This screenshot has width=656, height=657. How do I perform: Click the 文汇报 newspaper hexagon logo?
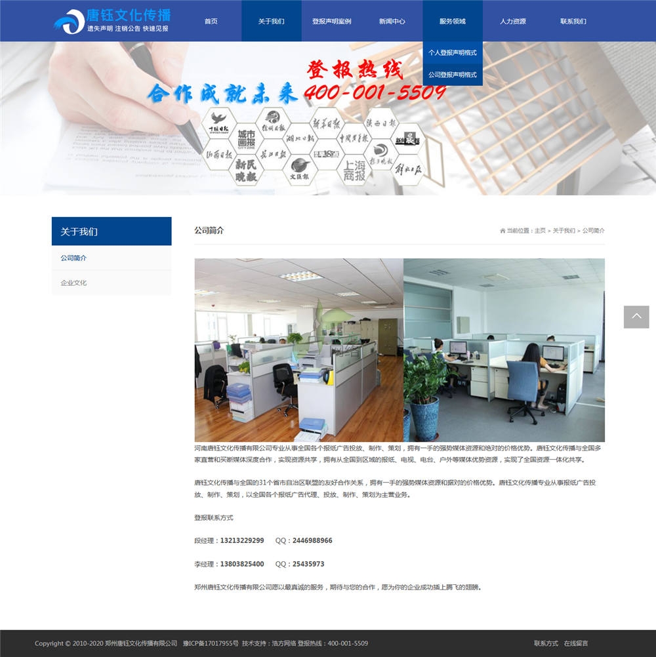tap(300, 169)
